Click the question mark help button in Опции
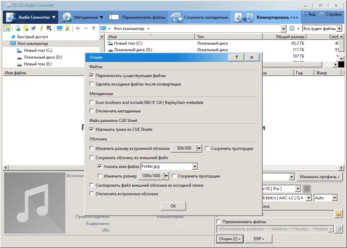 [236, 57]
